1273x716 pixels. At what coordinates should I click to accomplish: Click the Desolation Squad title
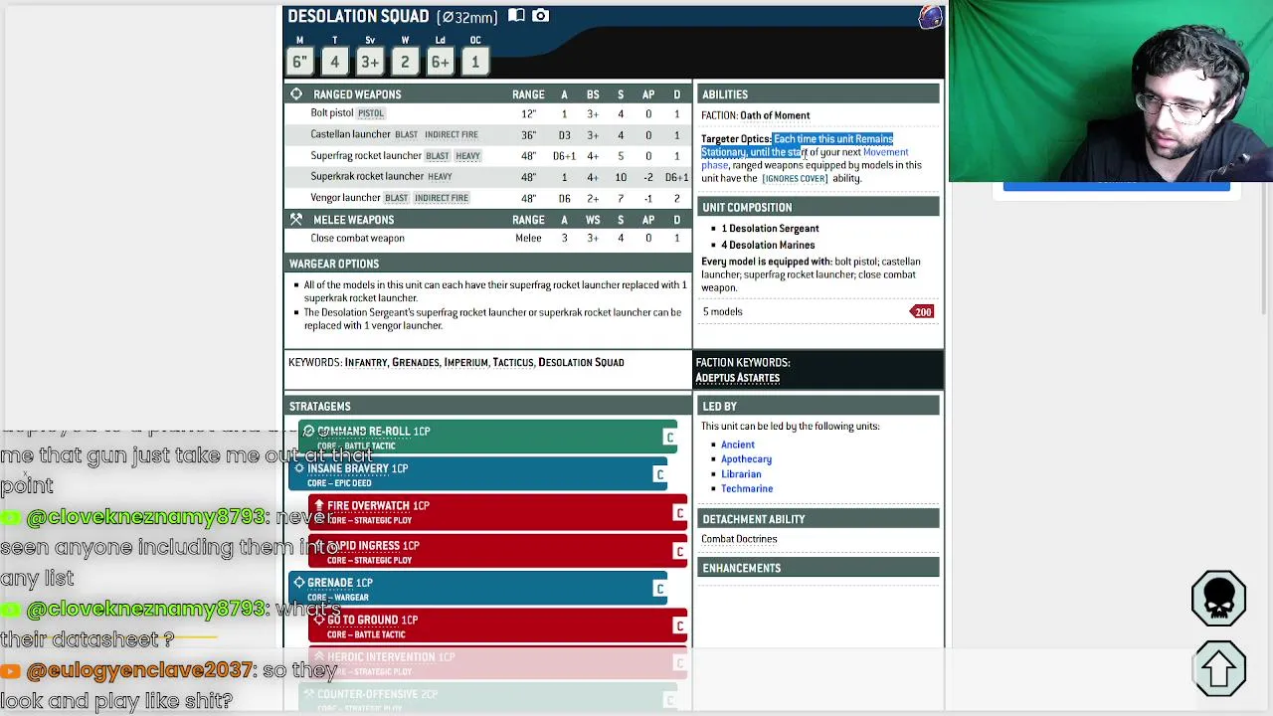point(358,16)
